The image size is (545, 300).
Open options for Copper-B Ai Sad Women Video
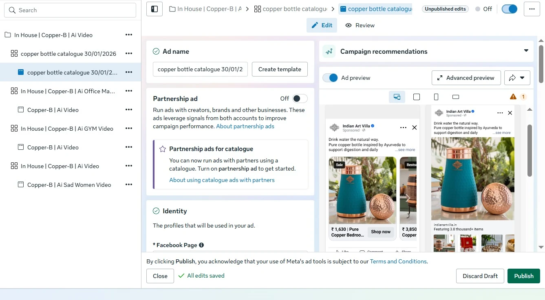click(x=129, y=185)
